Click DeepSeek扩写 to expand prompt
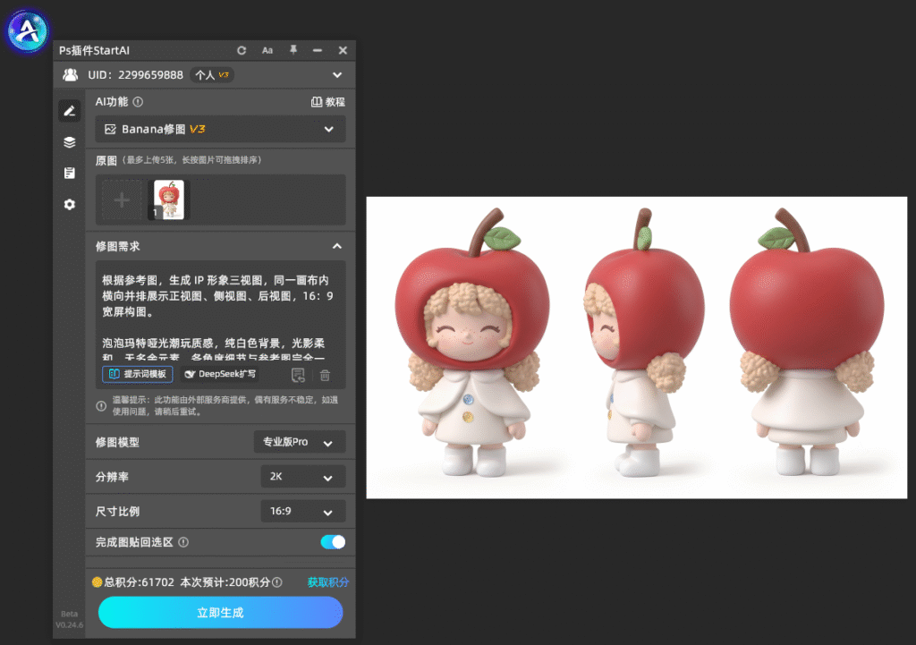Image resolution: width=916 pixels, height=645 pixels. 220,374
